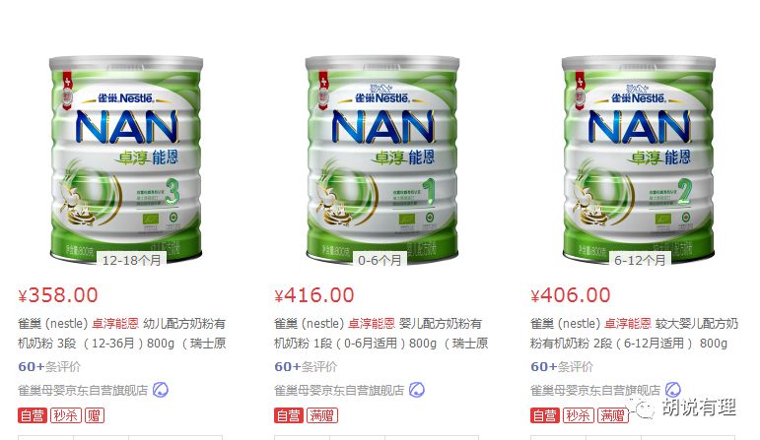Click the chat icon beside third store name

click(672, 390)
